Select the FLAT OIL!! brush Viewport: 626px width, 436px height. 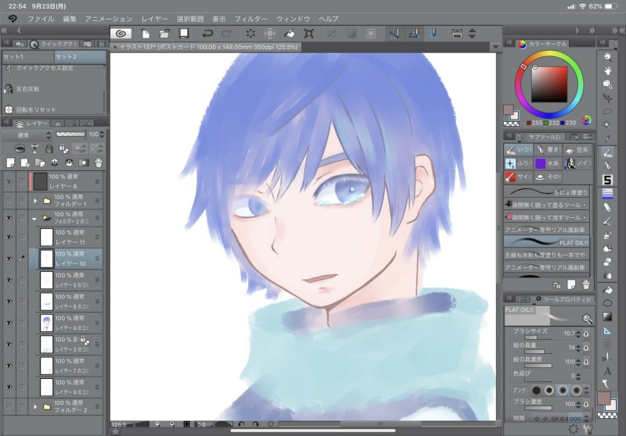pyautogui.click(x=546, y=242)
